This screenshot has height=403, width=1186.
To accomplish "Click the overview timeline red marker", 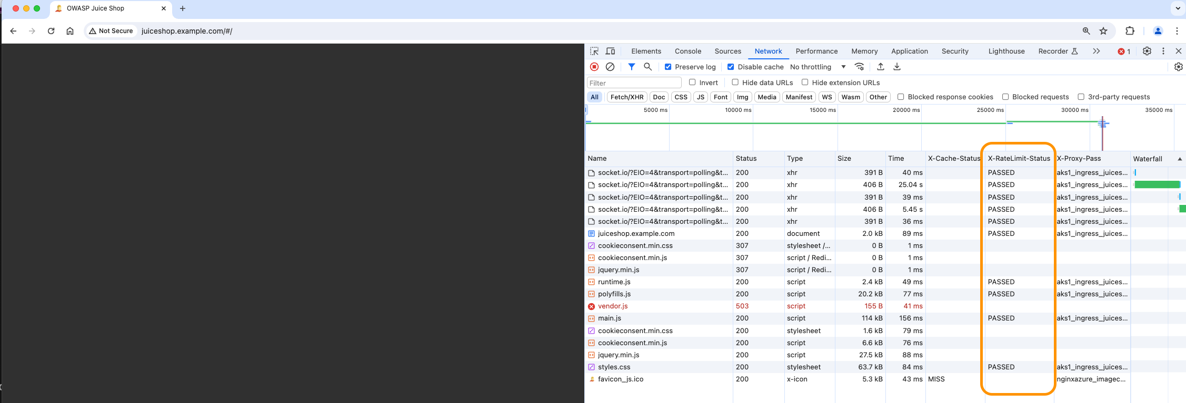I will click(1102, 133).
